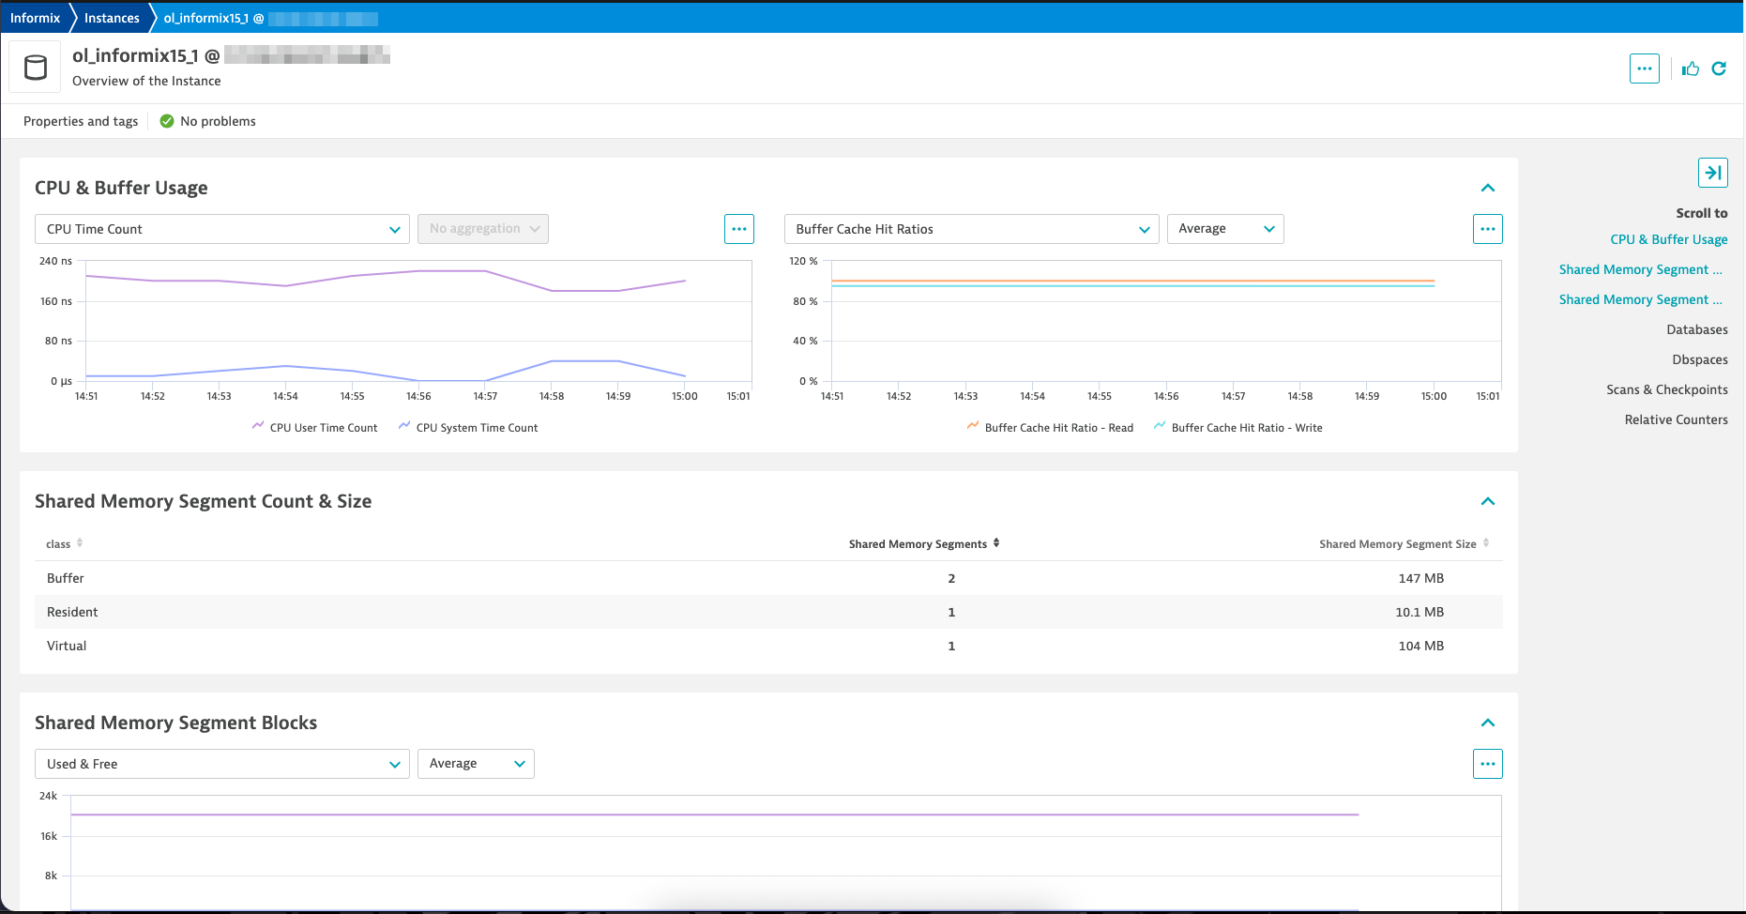This screenshot has width=1746, height=914.
Task: Jump to Dbspaces section
Action: (x=1700, y=359)
